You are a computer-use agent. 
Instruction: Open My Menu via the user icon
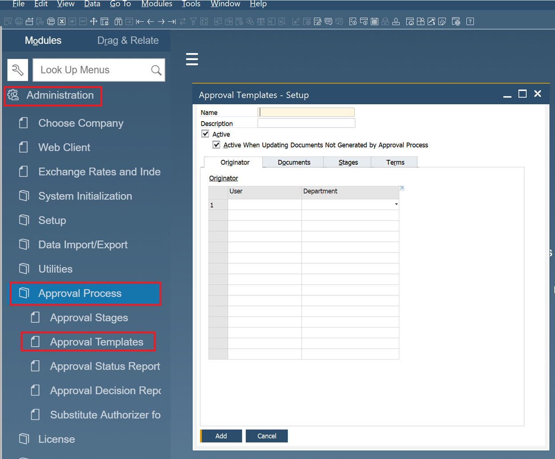click(396, 21)
